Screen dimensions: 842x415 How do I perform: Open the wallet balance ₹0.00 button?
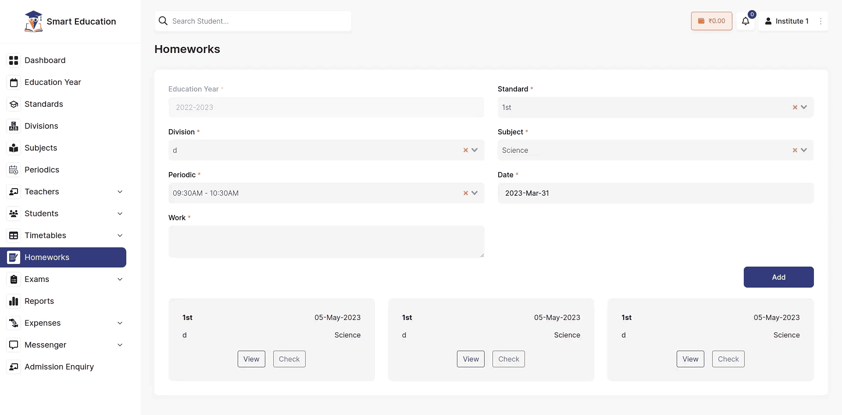point(711,21)
